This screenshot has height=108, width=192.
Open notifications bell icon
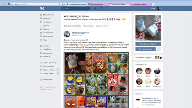[95, 8]
